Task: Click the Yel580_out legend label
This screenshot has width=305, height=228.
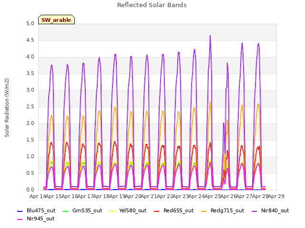Action: coord(132,210)
